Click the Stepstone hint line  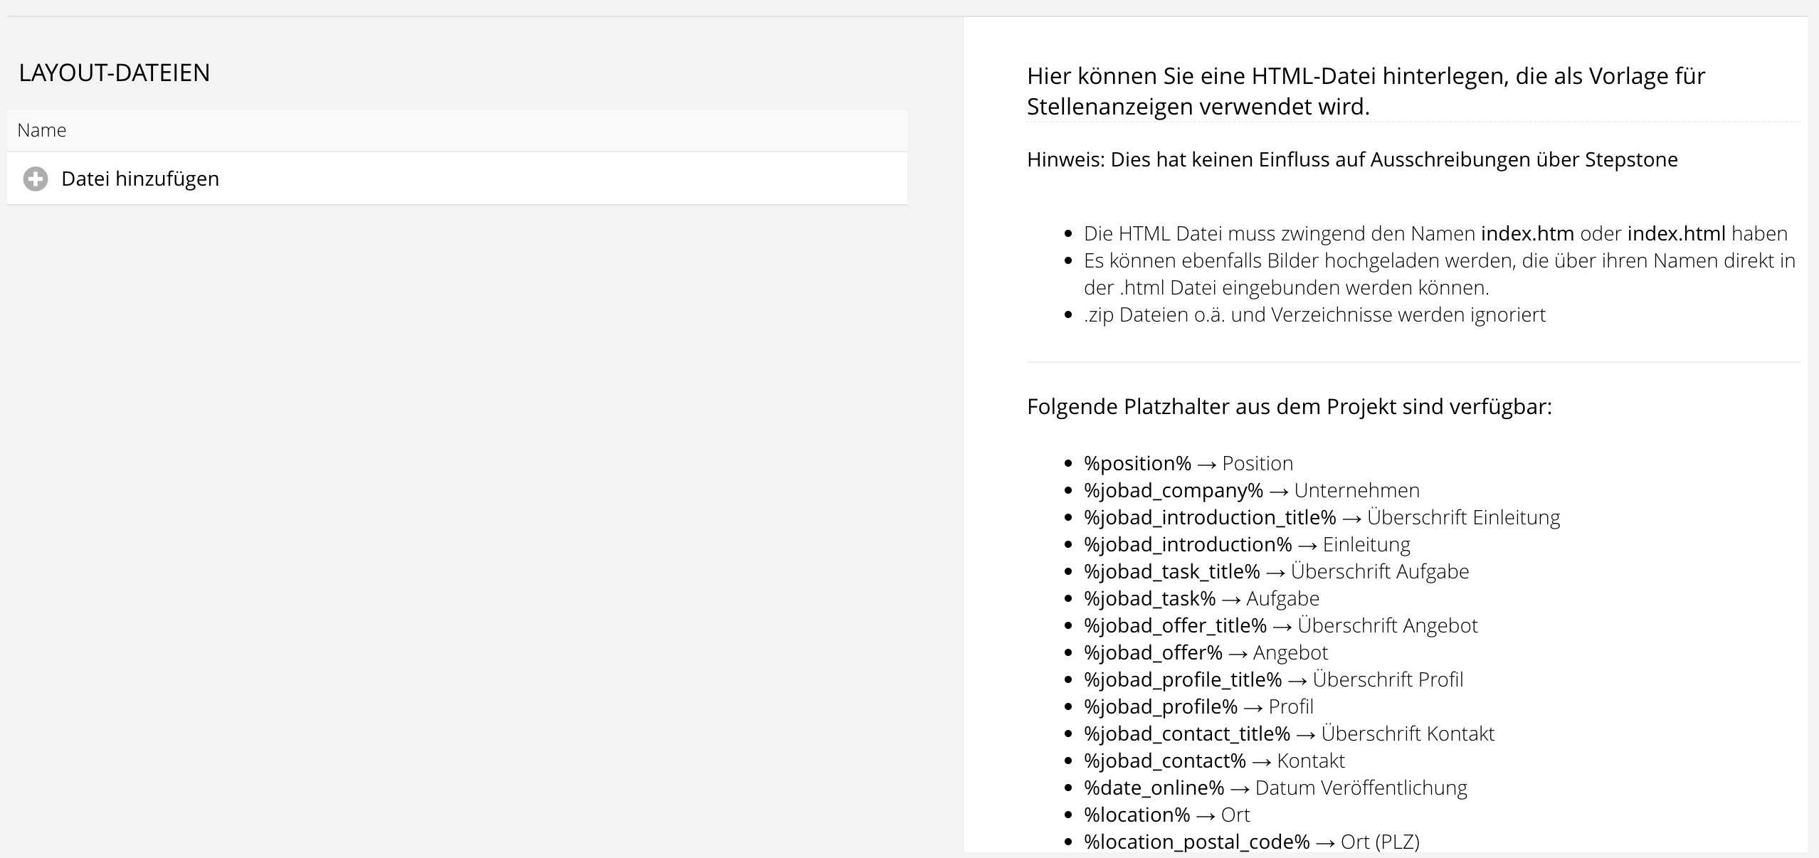click(1351, 159)
